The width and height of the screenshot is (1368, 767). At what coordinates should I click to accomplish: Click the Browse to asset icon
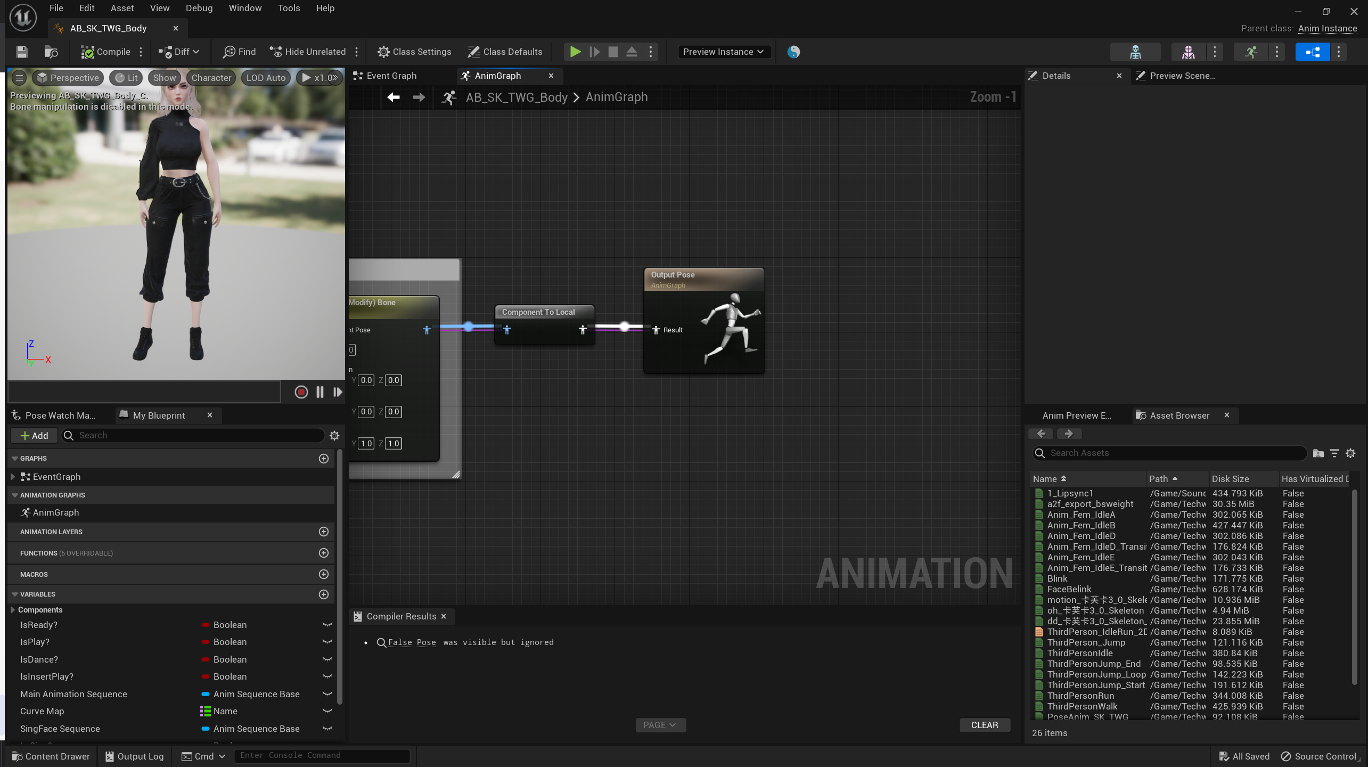[x=51, y=52]
